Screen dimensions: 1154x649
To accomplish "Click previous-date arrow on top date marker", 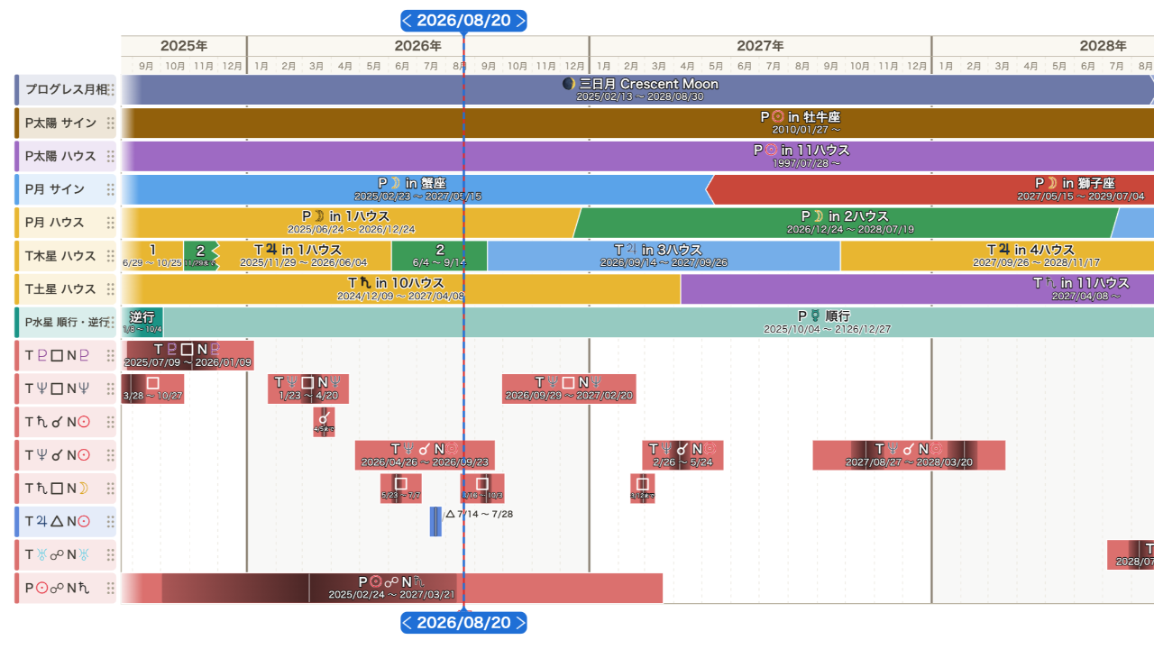I will 408,21.
